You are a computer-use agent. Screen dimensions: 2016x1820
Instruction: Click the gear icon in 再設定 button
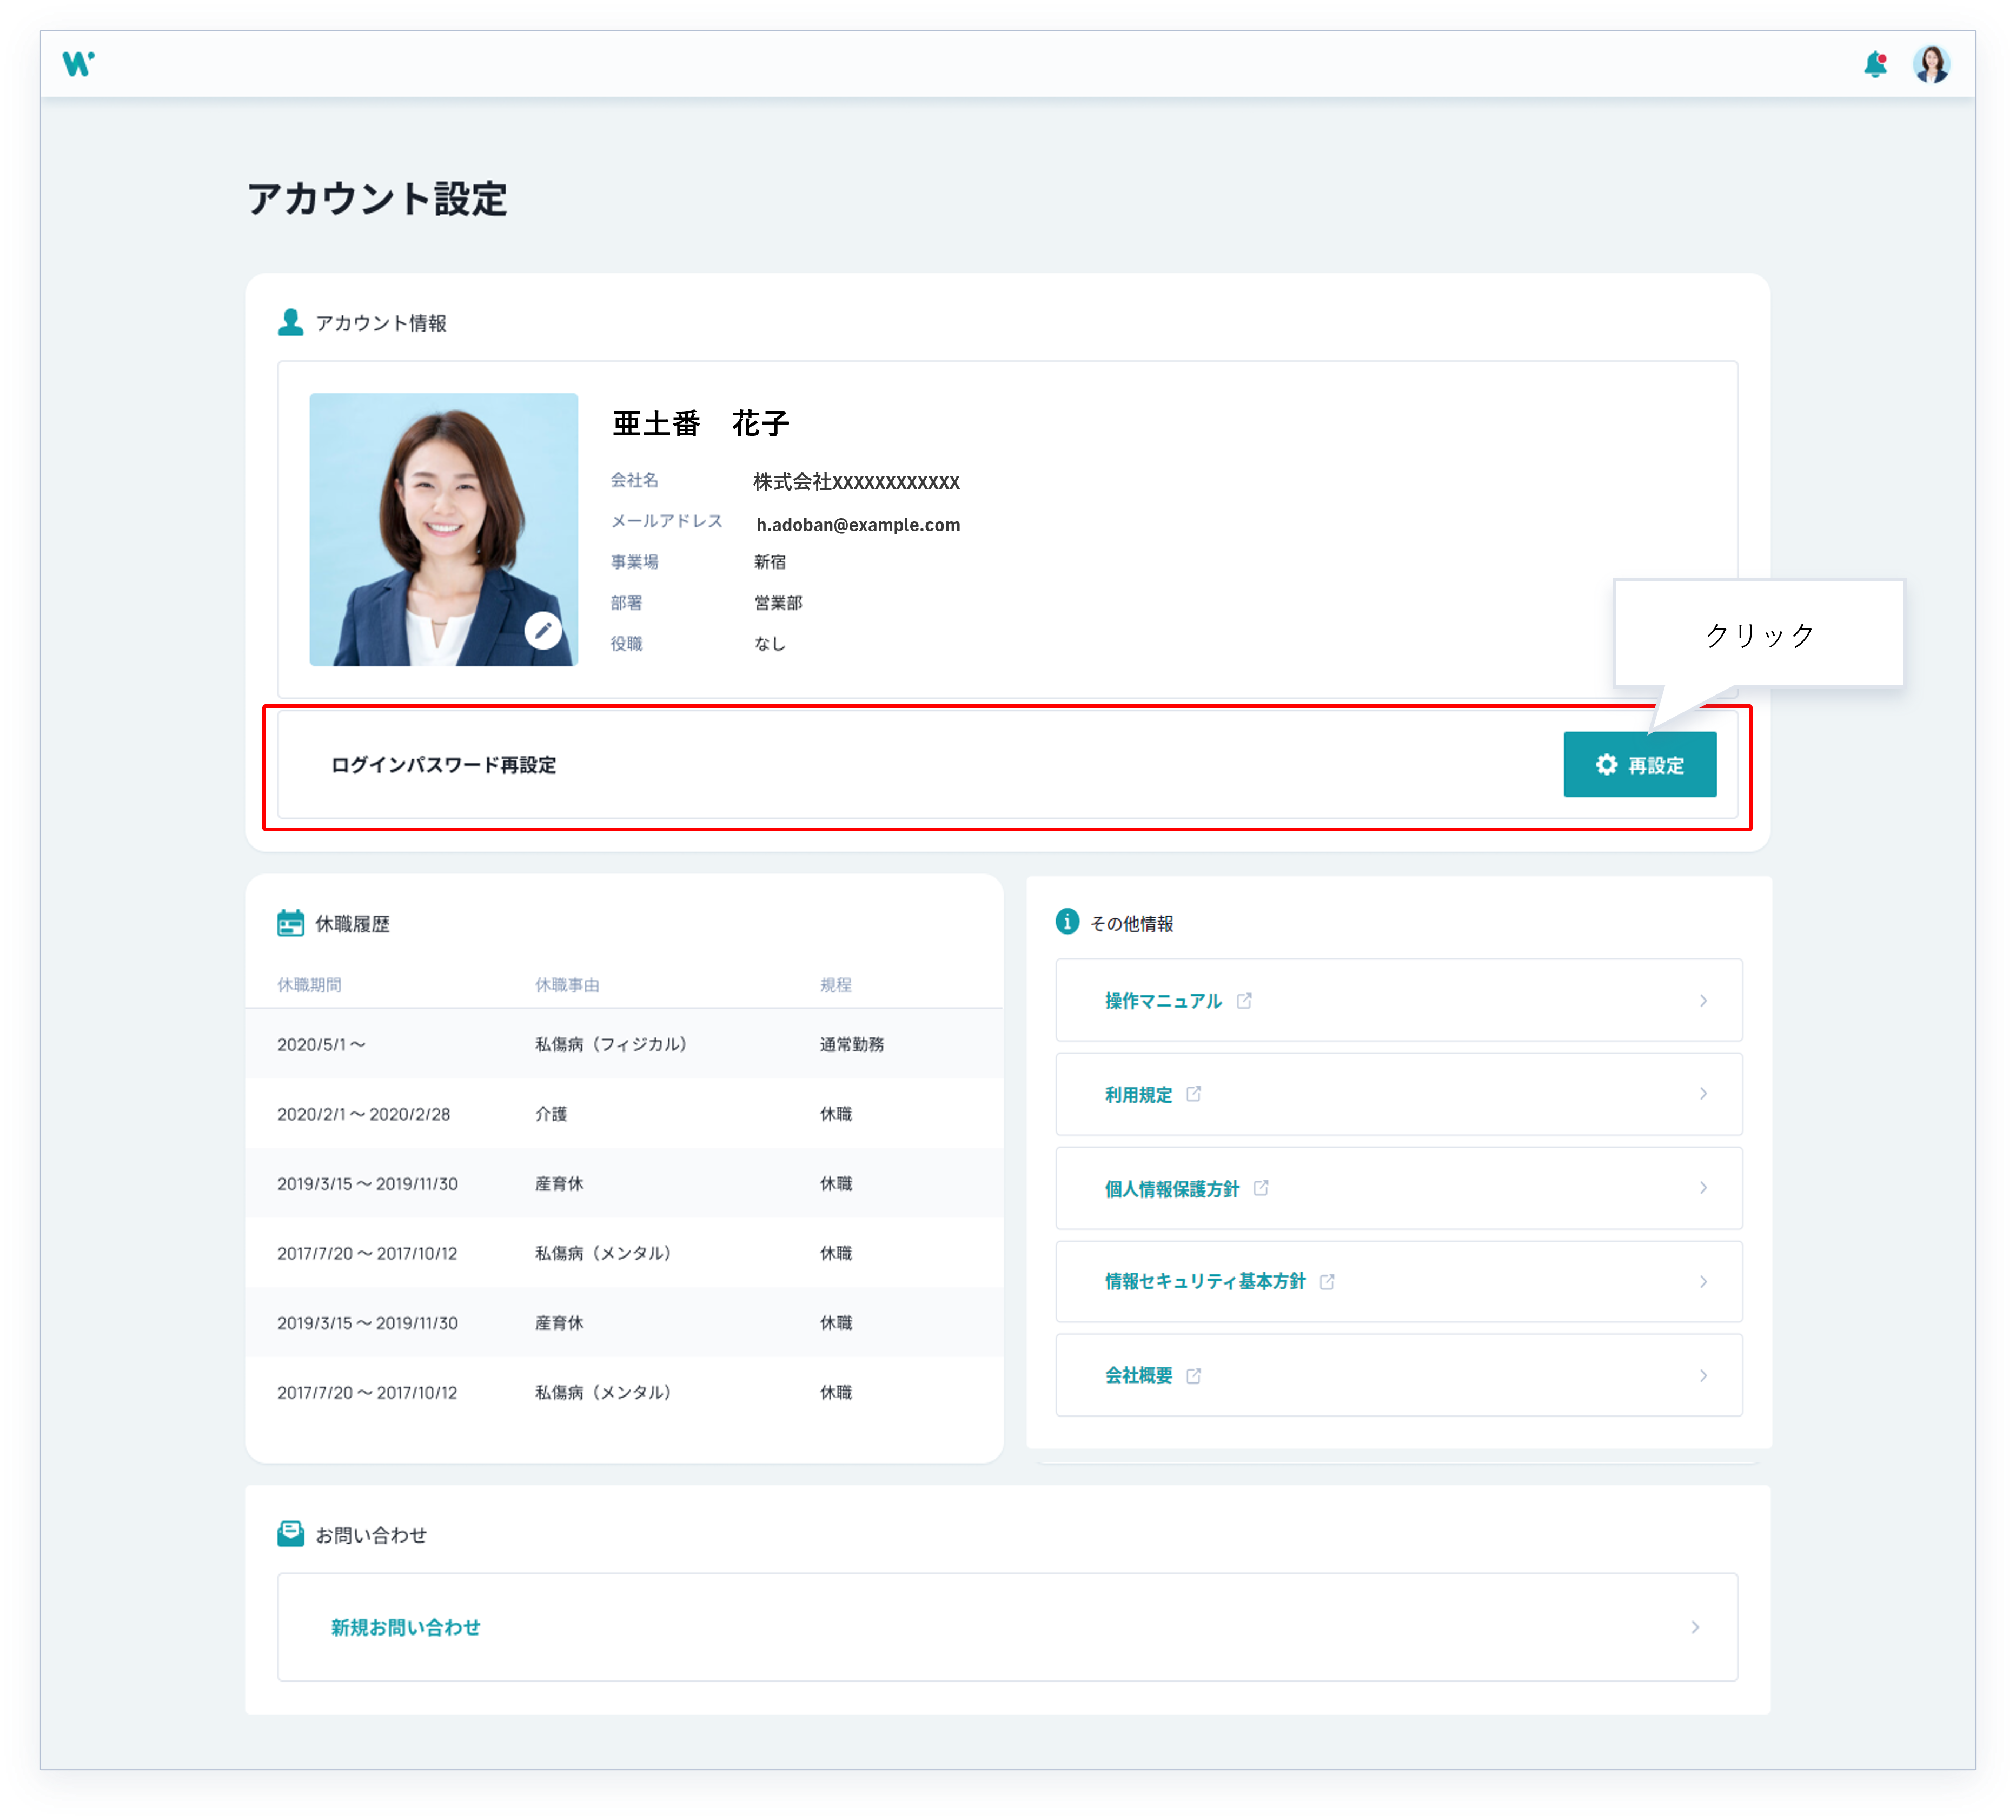tap(1606, 765)
